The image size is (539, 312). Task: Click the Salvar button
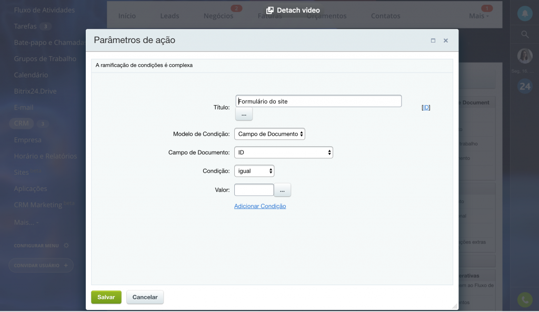(x=106, y=297)
